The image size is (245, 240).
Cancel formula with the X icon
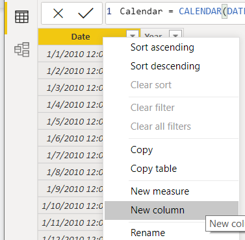(58, 14)
